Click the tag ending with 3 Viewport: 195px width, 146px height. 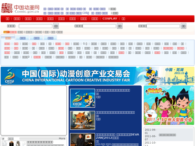26,57
